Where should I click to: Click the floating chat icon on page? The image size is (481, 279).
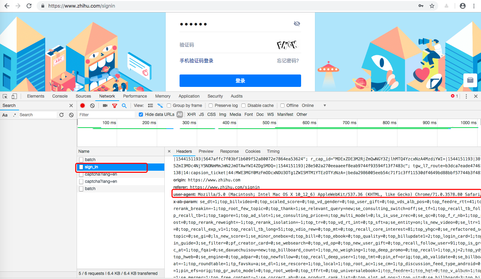coord(470,80)
